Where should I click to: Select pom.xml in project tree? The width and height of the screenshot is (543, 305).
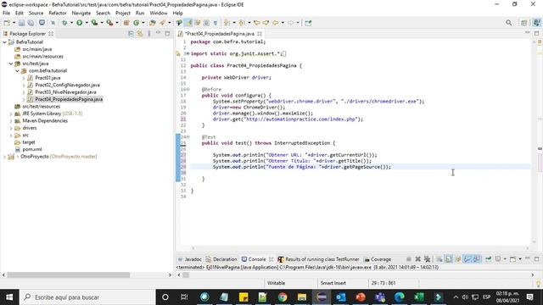coord(32,149)
